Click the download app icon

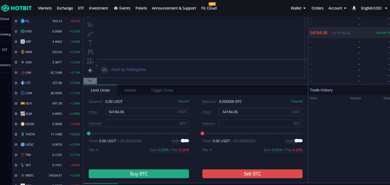click(x=354, y=8)
